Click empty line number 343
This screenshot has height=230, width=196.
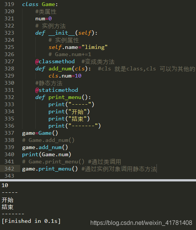click(9, 176)
